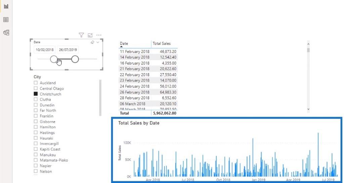Click the Total Sales by Date chart title

point(139,123)
